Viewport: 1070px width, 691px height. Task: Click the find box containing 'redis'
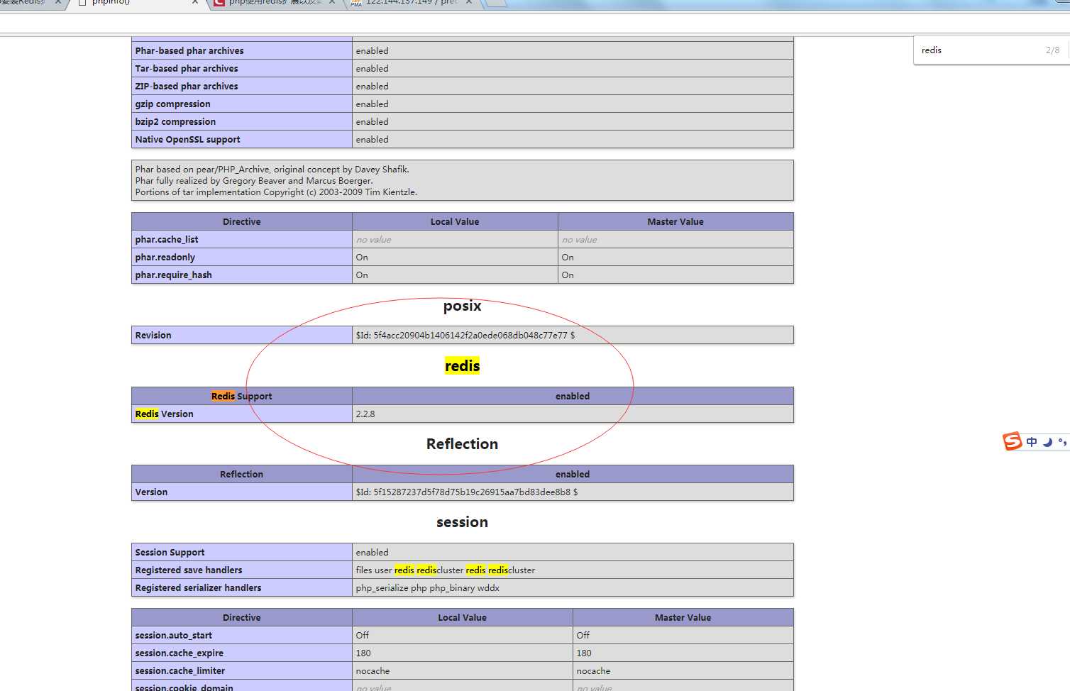979,50
